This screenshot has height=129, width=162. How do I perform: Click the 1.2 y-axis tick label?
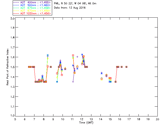tap(12, 97)
